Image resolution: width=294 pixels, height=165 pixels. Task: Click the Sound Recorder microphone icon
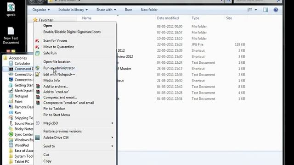click(x=11, y=123)
